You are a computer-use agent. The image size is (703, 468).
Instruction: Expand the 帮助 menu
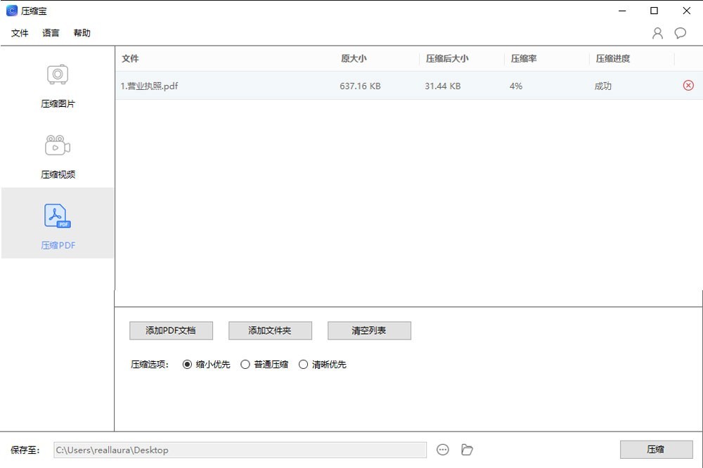click(82, 33)
